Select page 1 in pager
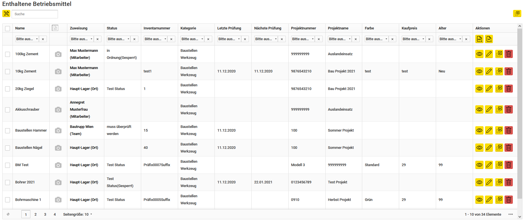The width and height of the screenshot is (525, 223). point(26,214)
